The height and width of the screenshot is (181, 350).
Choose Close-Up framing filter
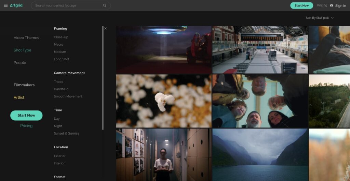click(61, 37)
